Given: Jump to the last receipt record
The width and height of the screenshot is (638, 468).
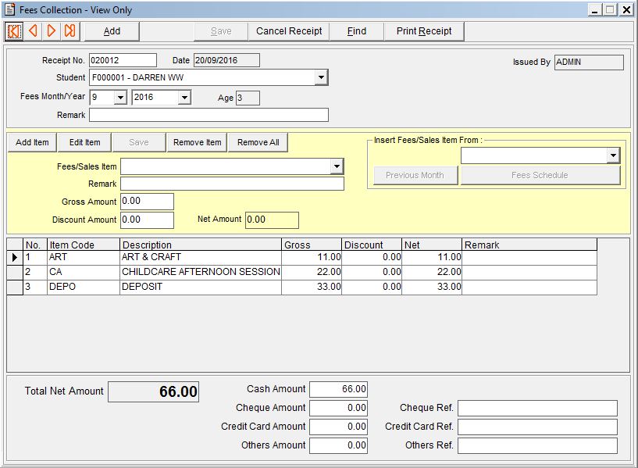Looking at the screenshot, I should 70,31.
